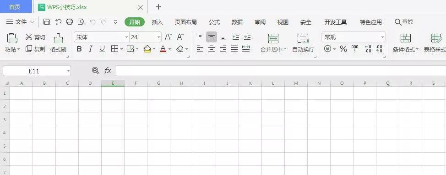This screenshot has width=446, height=175.
Task: Expand the Merge and Center dropdown arrow
Action: (x=285, y=49)
